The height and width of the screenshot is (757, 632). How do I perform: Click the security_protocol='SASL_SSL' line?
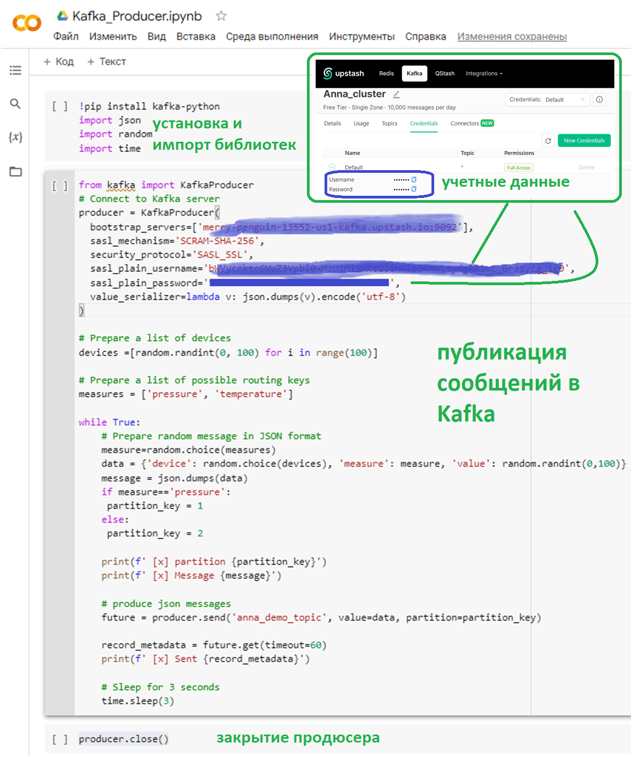[172, 255]
